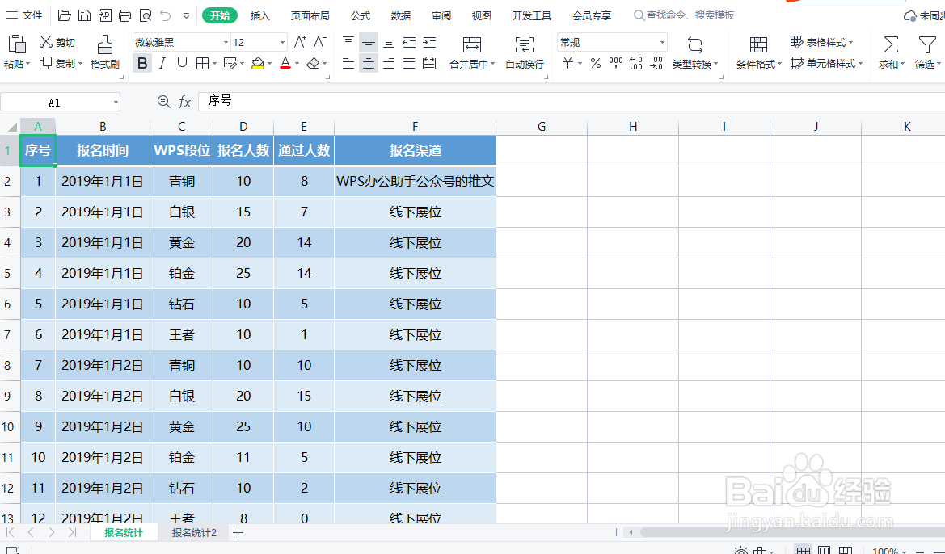The width and height of the screenshot is (945, 554).
Task: Click the search command box 查找命令
Action: click(684, 15)
